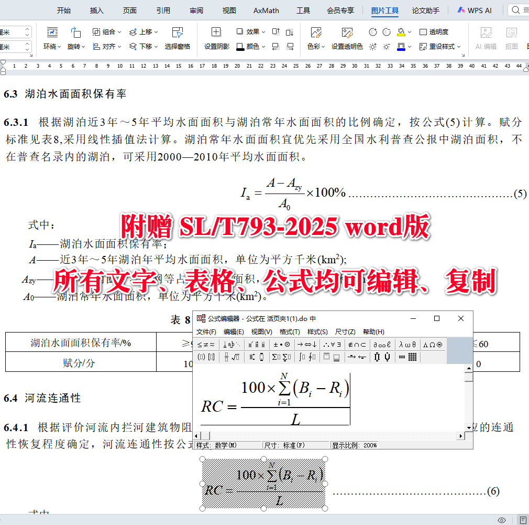Click the AI 编辑 picture tool
Screen dimensions: 529x525
click(x=486, y=38)
